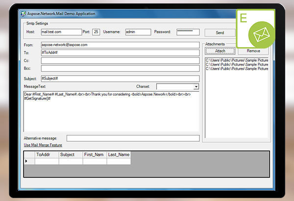
Task: Click the Subject column header in grid
Action: 71,154
